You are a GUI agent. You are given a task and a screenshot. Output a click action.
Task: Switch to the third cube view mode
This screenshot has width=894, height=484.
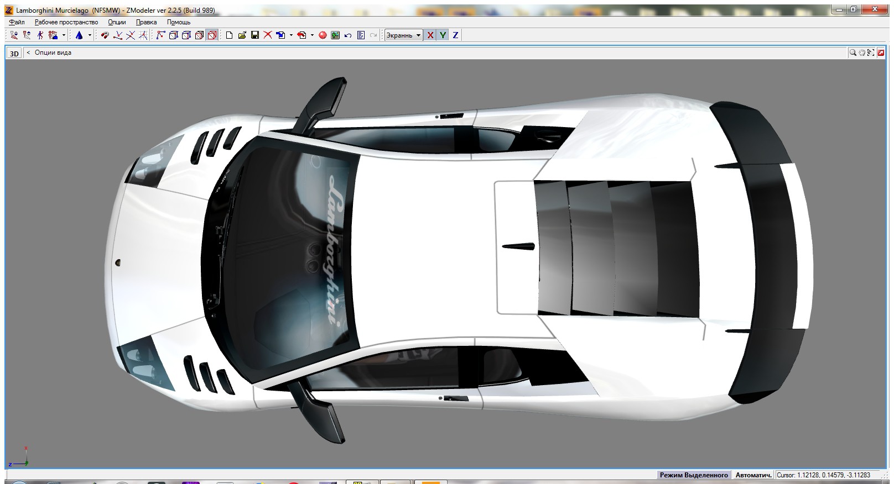point(199,35)
